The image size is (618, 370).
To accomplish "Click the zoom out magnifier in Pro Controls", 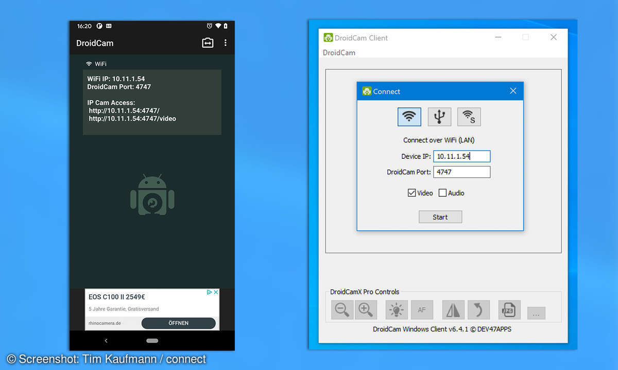I will (342, 310).
